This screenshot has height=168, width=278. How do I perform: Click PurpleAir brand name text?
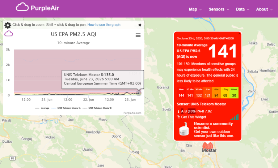click(x=45, y=8)
